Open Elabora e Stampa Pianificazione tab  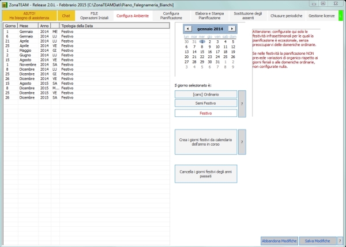coord(209,16)
